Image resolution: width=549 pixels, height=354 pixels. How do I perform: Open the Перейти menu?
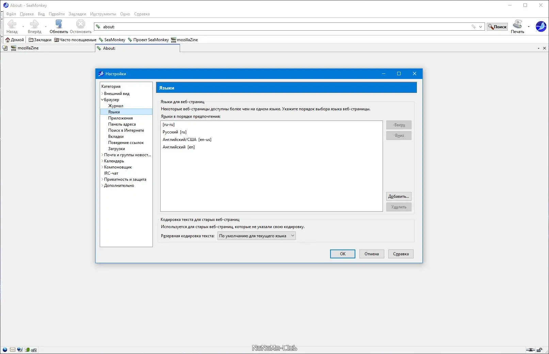pyautogui.click(x=56, y=14)
